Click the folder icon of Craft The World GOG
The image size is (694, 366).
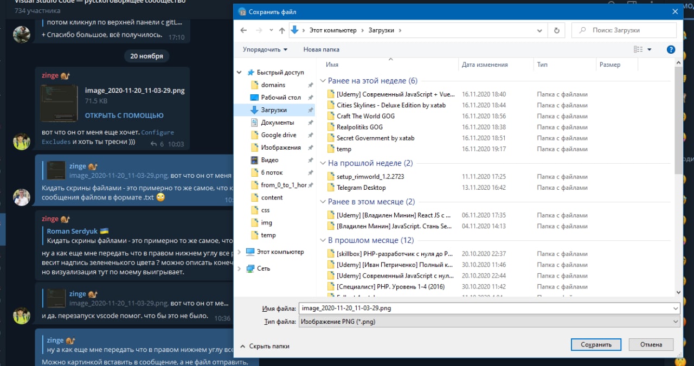coord(331,116)
